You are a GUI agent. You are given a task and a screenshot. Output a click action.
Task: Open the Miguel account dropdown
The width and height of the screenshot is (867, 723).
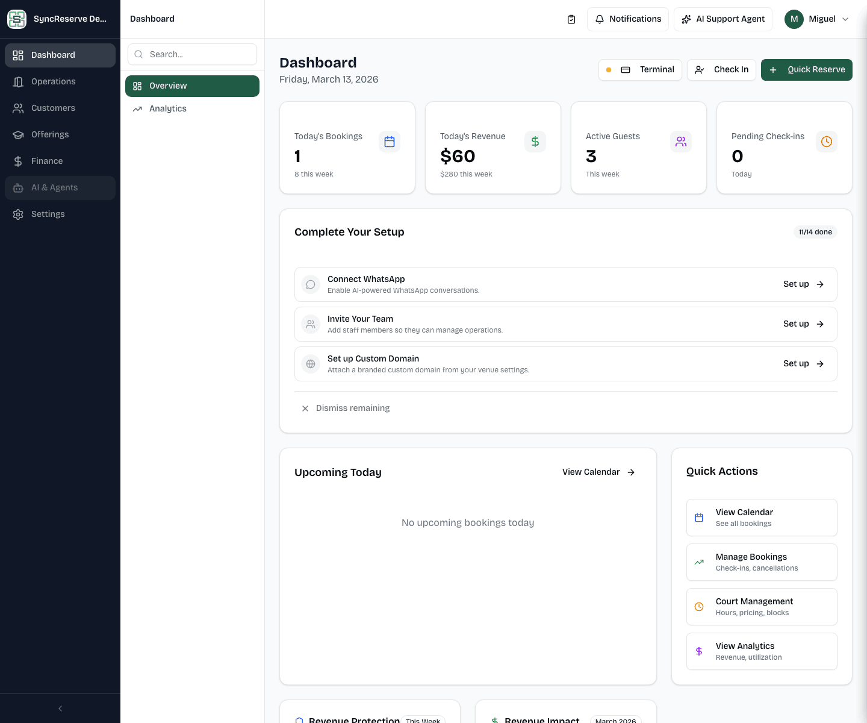click(817, 19)
